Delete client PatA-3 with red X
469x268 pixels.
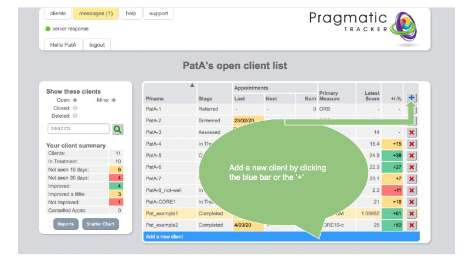pos(412,132)
